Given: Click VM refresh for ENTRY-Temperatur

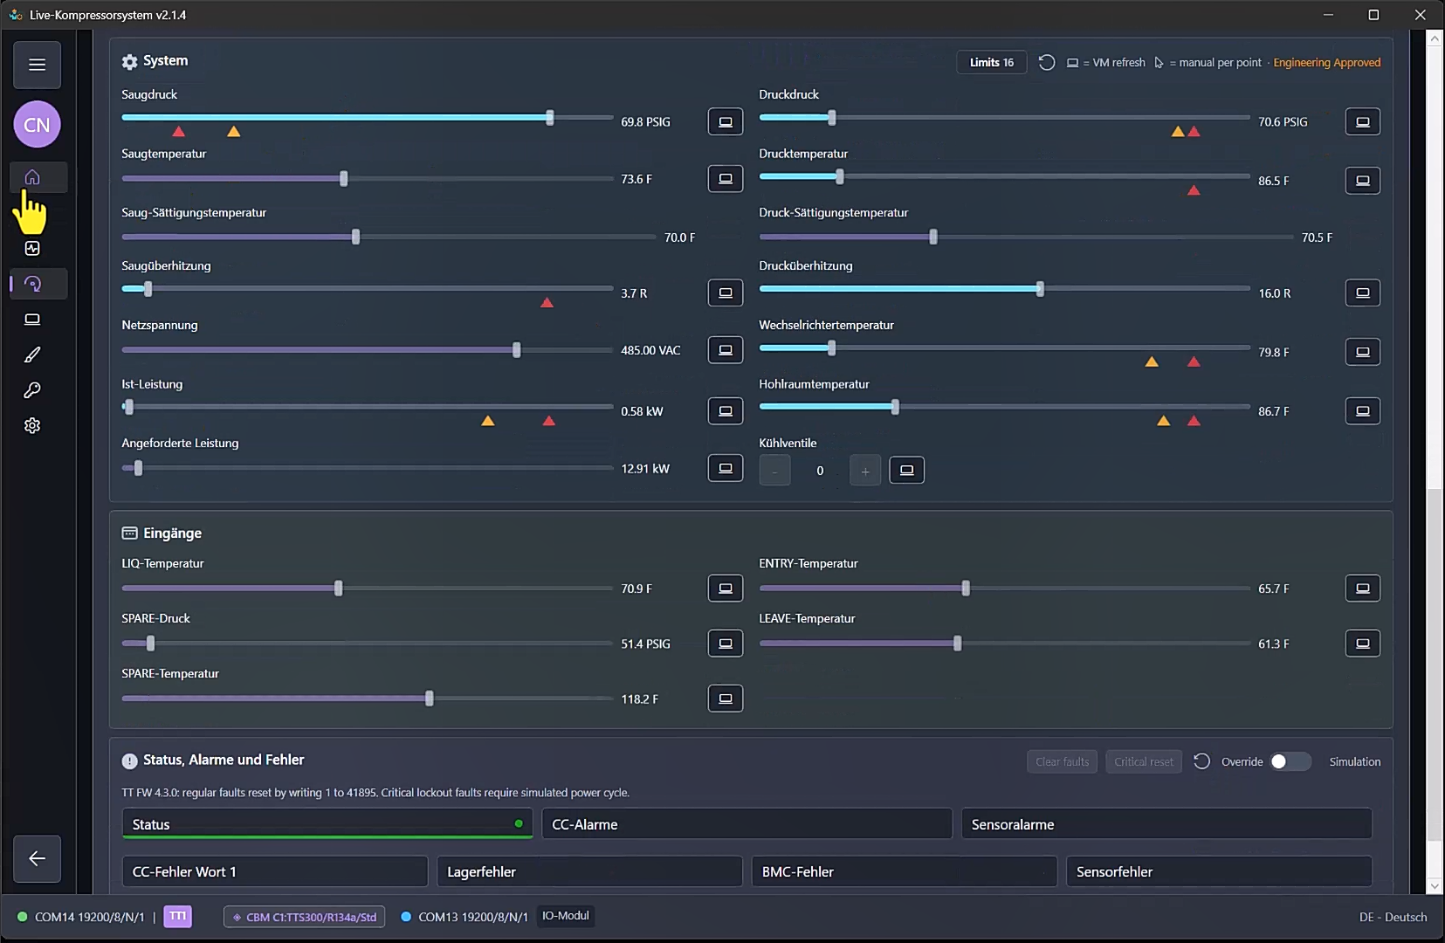Looking at the screenshot, I should pos(1363,589).
